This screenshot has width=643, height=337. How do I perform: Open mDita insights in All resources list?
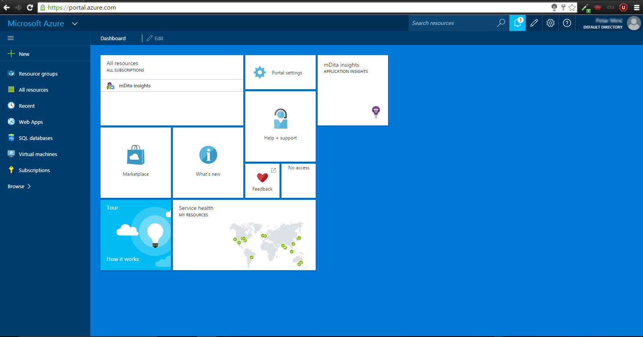(x=135, y=86)
